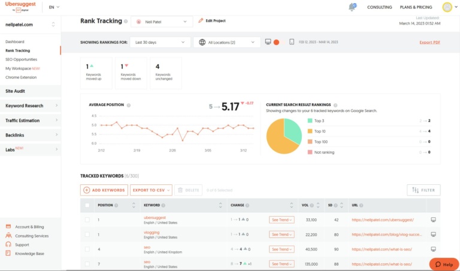The width and height of the screenshot is (460, 271).
Task: Click the VOL column info icon
Action: [312, 205]
